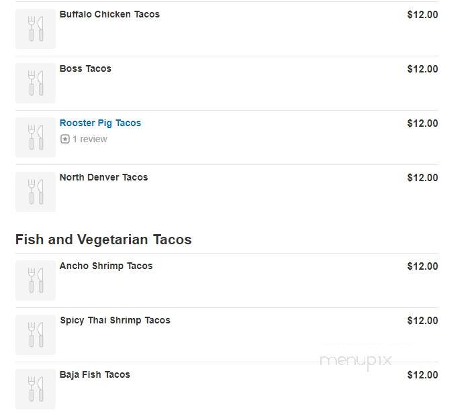
Task: Click the Ancho Shrimp Tacos placeholder image icon
Action: click(x=36, y=280)
